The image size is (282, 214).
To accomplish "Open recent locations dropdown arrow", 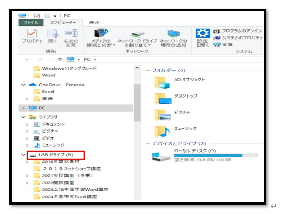I will (51, 59).
